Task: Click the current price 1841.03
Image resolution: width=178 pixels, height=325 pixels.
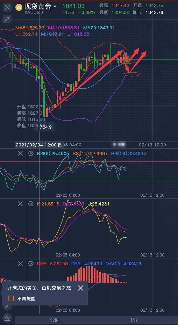Action: point(73,6)
